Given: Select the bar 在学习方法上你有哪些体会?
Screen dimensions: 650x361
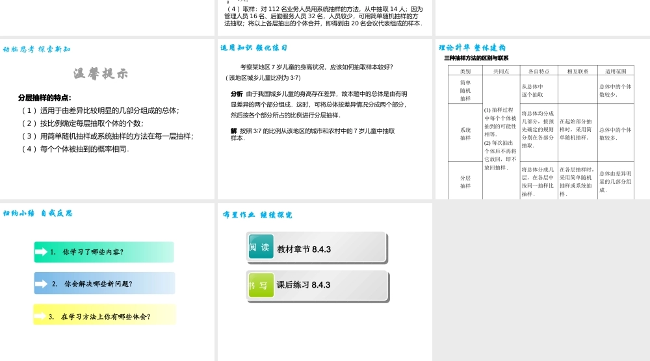Looking at the screenshot, I should (105, 315).
